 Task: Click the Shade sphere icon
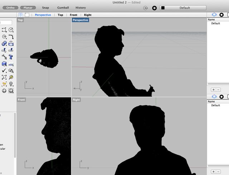4,91
